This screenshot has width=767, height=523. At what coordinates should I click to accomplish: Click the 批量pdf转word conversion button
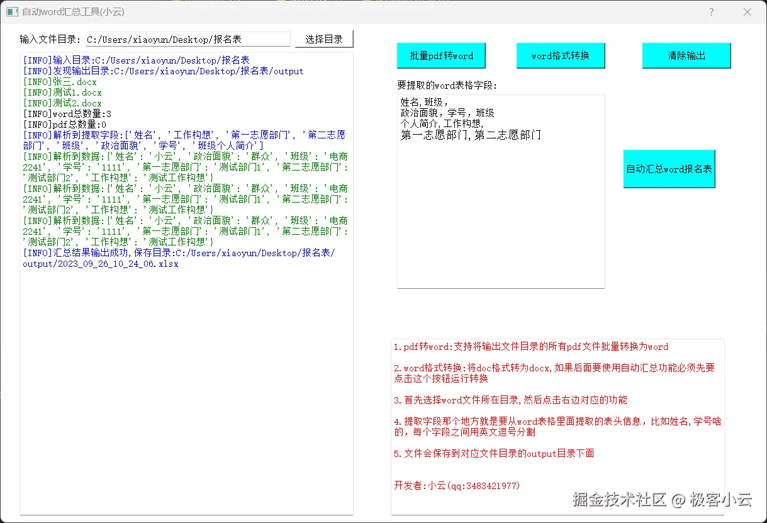pyautogui.click(x=441, y=55)
